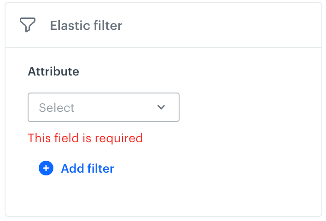Focus the empty Attribute select field
The width and height of the screenshot is (326, 221).
103,107
